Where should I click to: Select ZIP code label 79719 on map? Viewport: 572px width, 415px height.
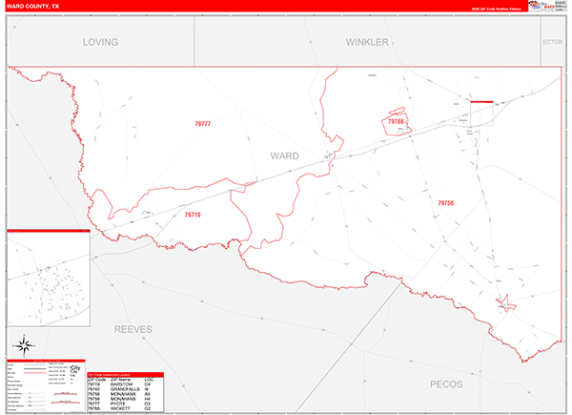tap(193, 215)
